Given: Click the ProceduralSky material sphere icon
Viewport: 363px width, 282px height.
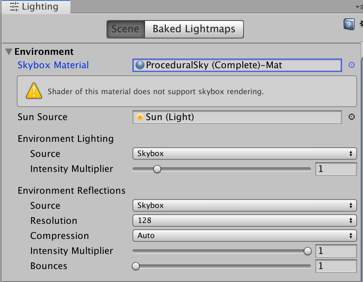Looking at the screenshot, I should 140,65.
